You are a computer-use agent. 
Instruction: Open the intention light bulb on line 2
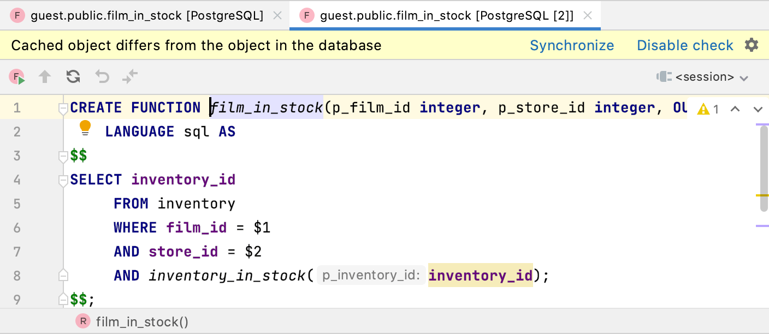(85, 127)
